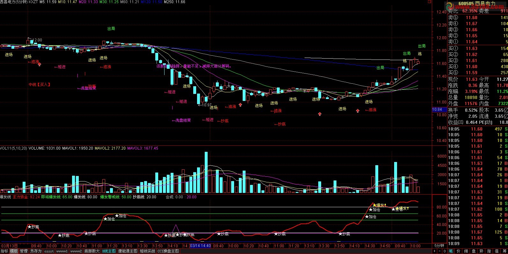Select the 短线实战 template

click(147, 251)
